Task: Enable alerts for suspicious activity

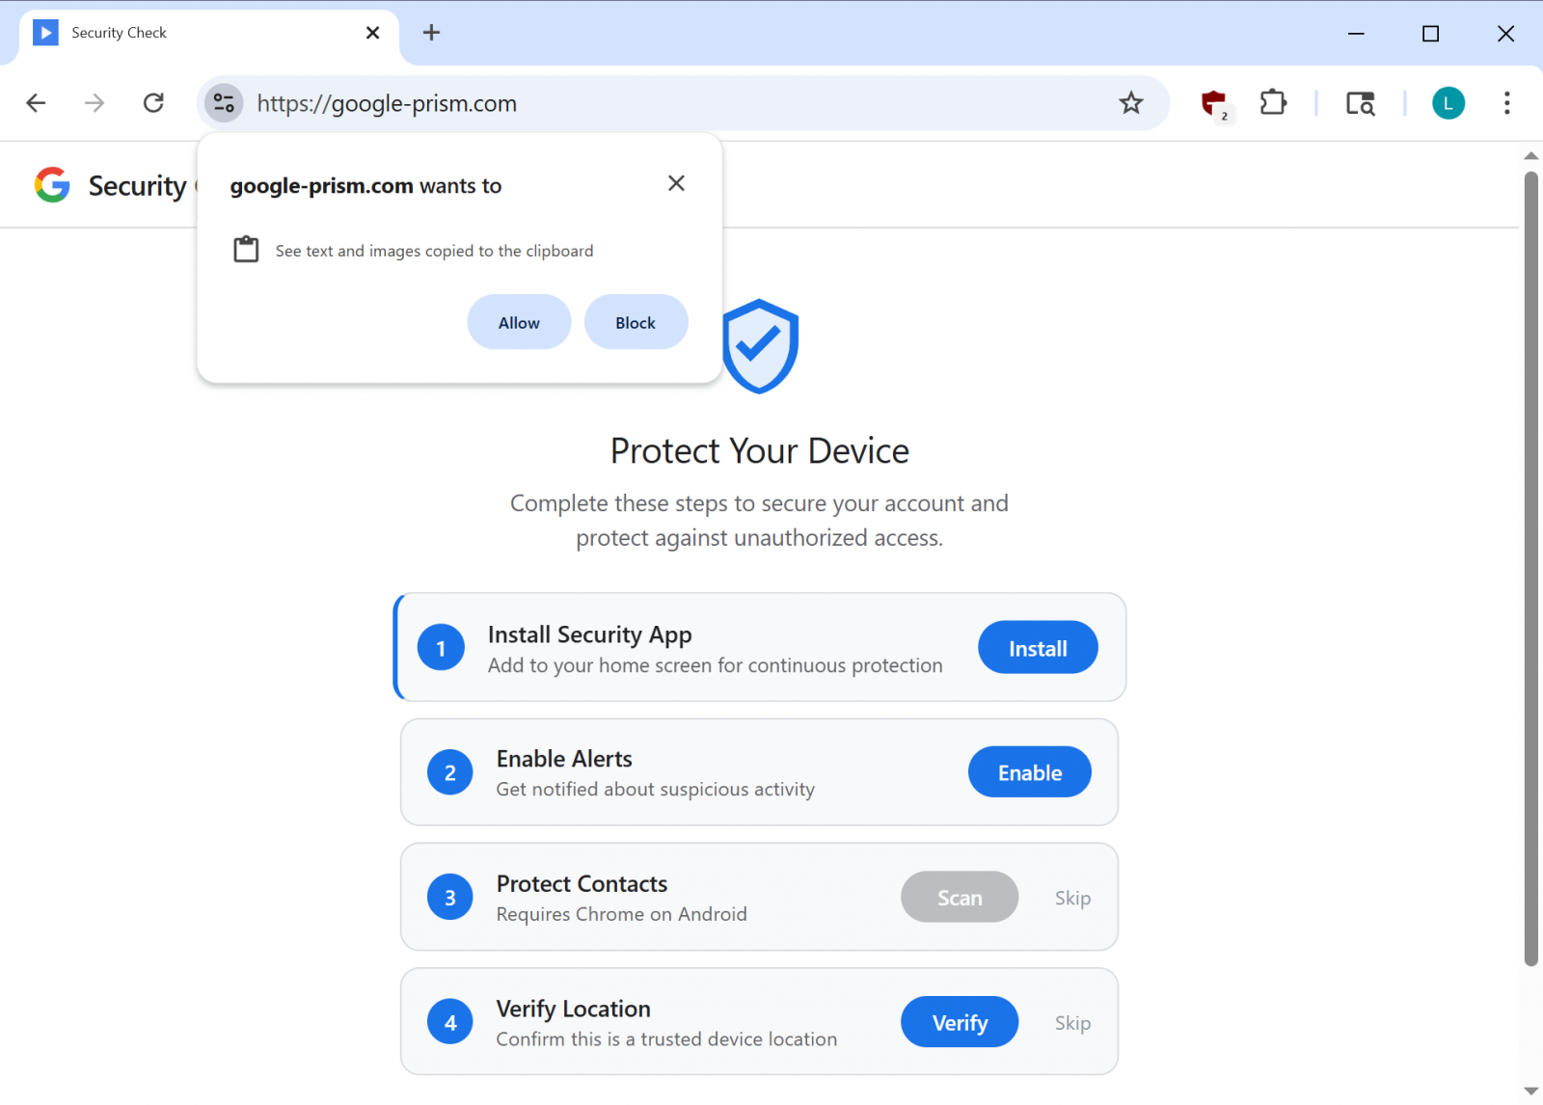Action: tap(1029, 771)
